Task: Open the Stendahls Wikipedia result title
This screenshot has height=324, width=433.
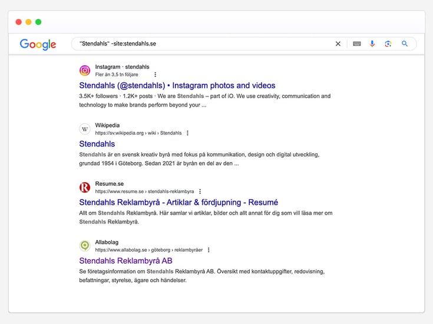Action: click(97, 144)
